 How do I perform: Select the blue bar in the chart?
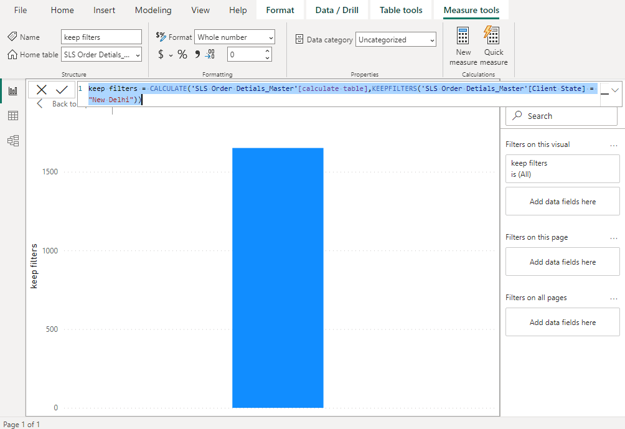point(278,278)
